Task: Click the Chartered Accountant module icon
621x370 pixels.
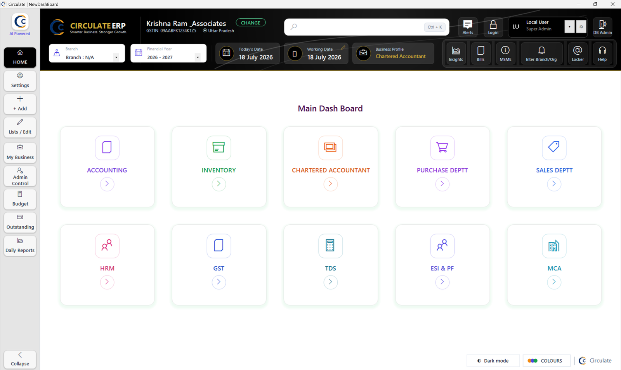Action: pyautogui.click(x=331, y=148)
